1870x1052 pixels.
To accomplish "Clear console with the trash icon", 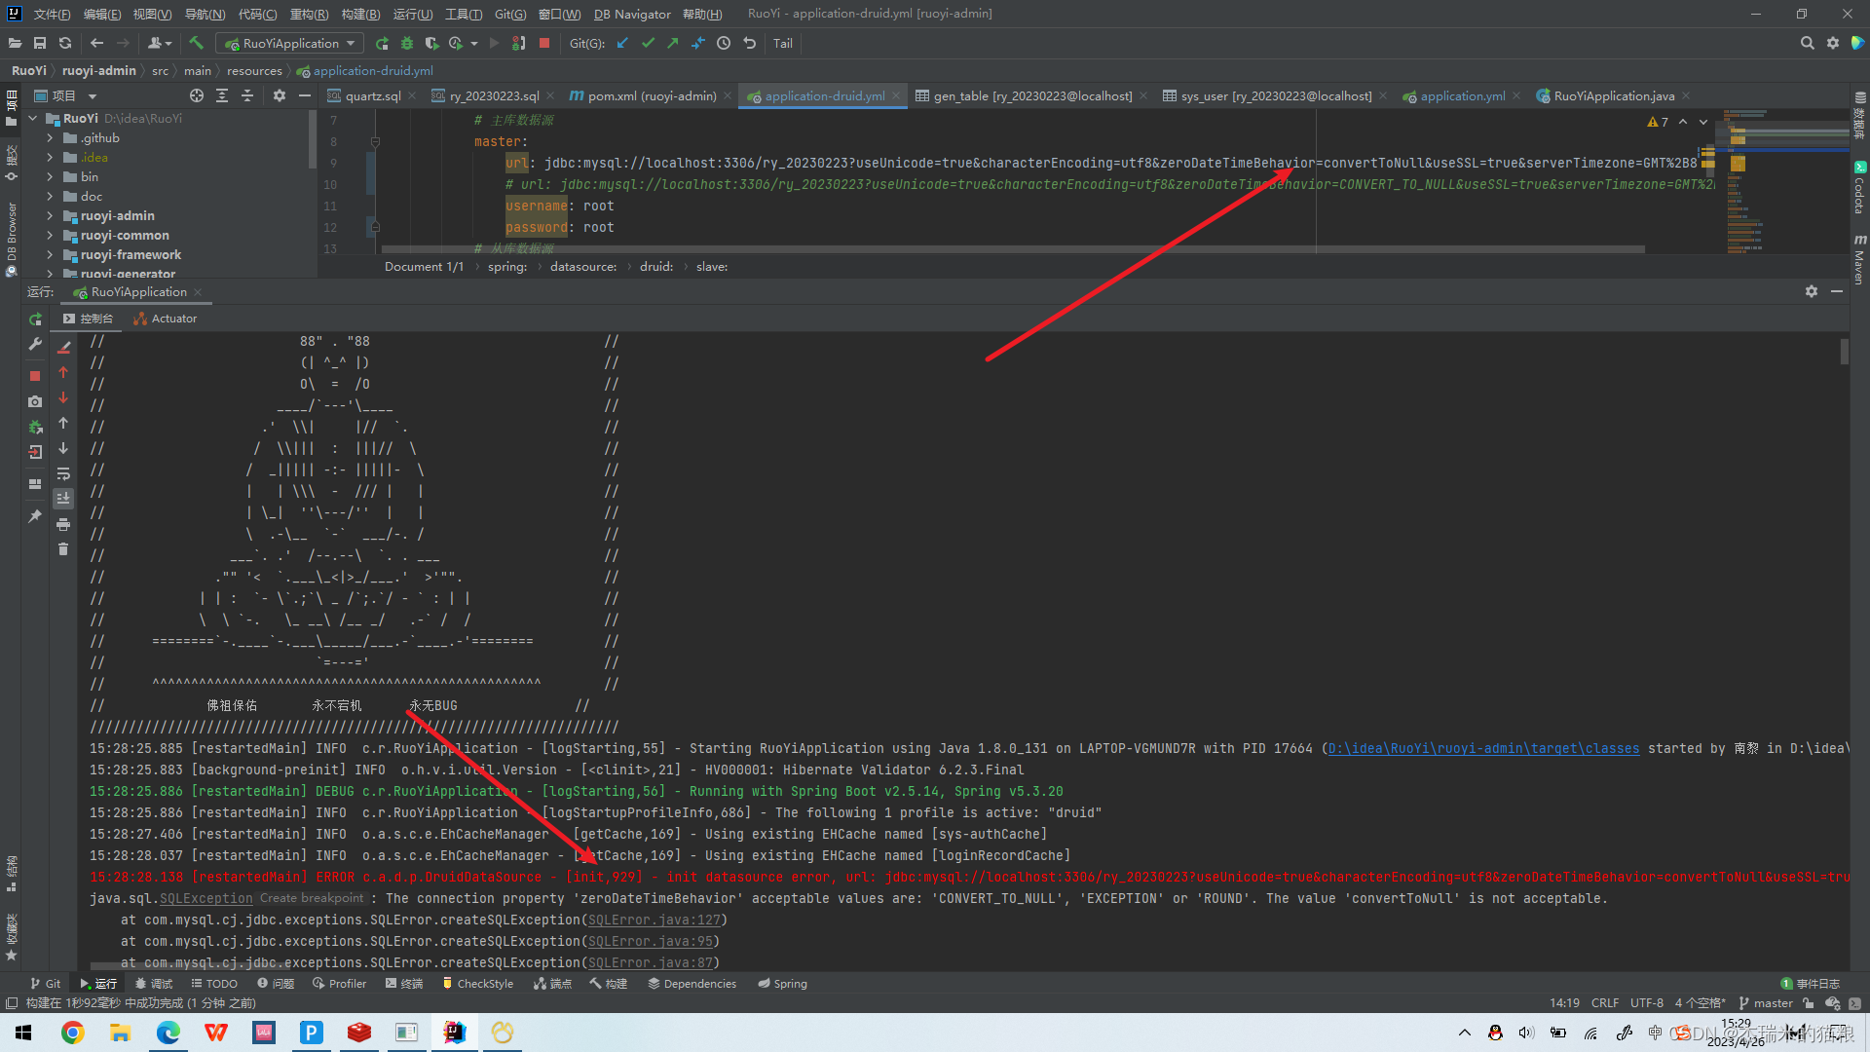I will (x=63, y=549).
